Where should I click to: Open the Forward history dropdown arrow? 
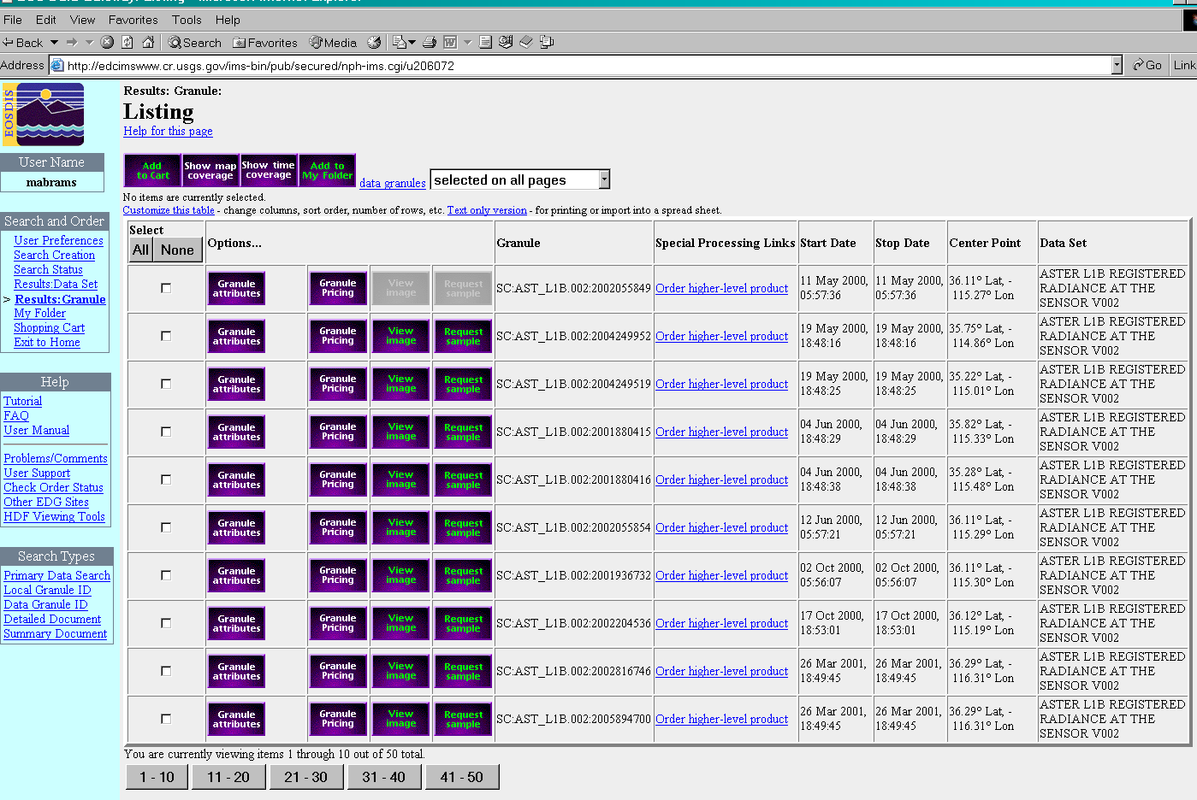click(89, 42)
